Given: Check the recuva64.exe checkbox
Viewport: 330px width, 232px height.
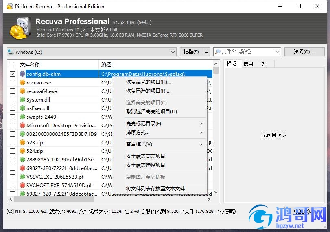Looking at the screenshot, I should click(x=13, y=91).
